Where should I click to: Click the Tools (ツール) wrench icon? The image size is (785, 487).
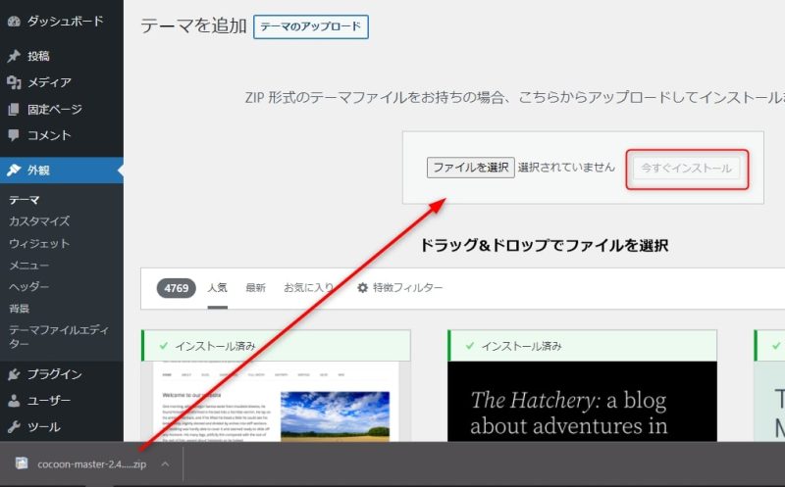pos(14,427)
